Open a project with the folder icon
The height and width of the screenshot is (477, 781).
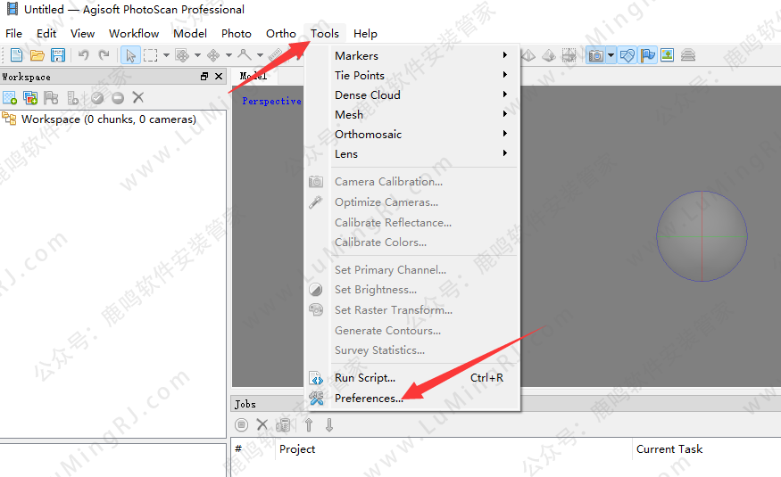point(37,55)
